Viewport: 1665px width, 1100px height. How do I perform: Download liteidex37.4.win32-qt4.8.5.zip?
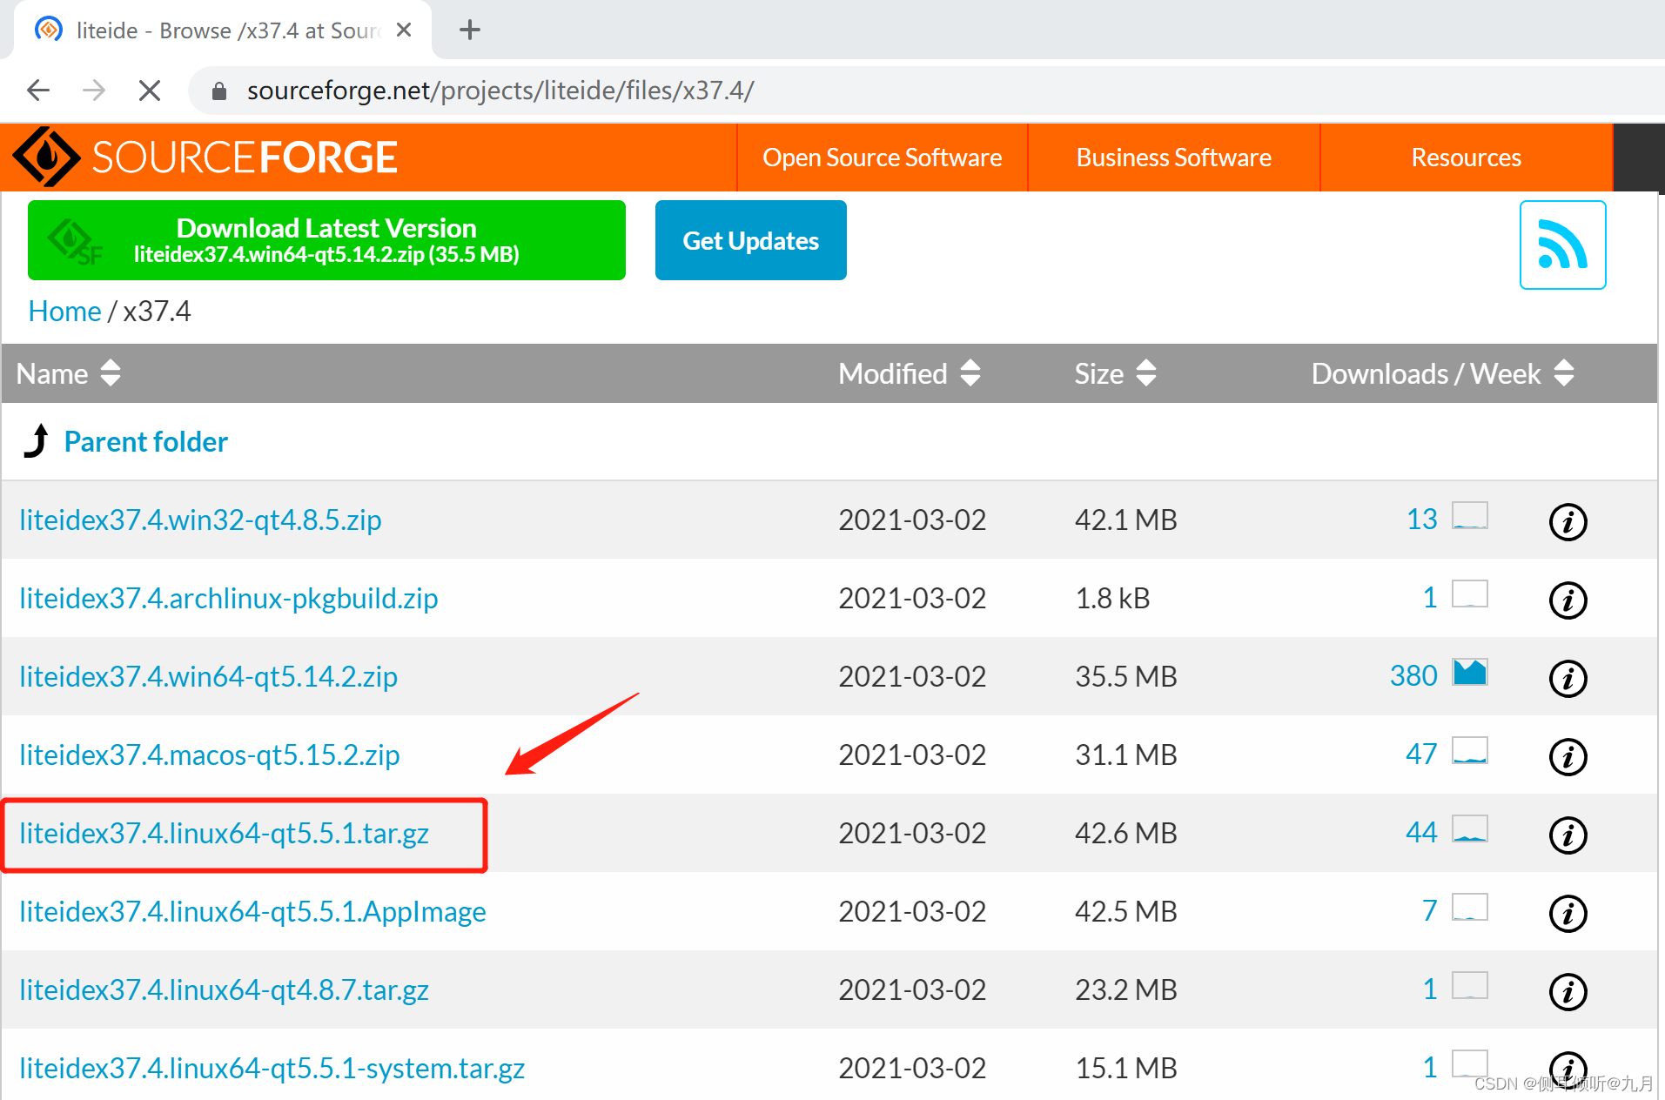[x=200, y=520]
